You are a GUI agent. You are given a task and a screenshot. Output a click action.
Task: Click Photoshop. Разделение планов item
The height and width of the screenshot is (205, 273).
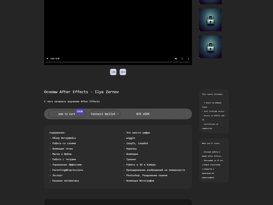pyautogui.click(x=146, y=175)
